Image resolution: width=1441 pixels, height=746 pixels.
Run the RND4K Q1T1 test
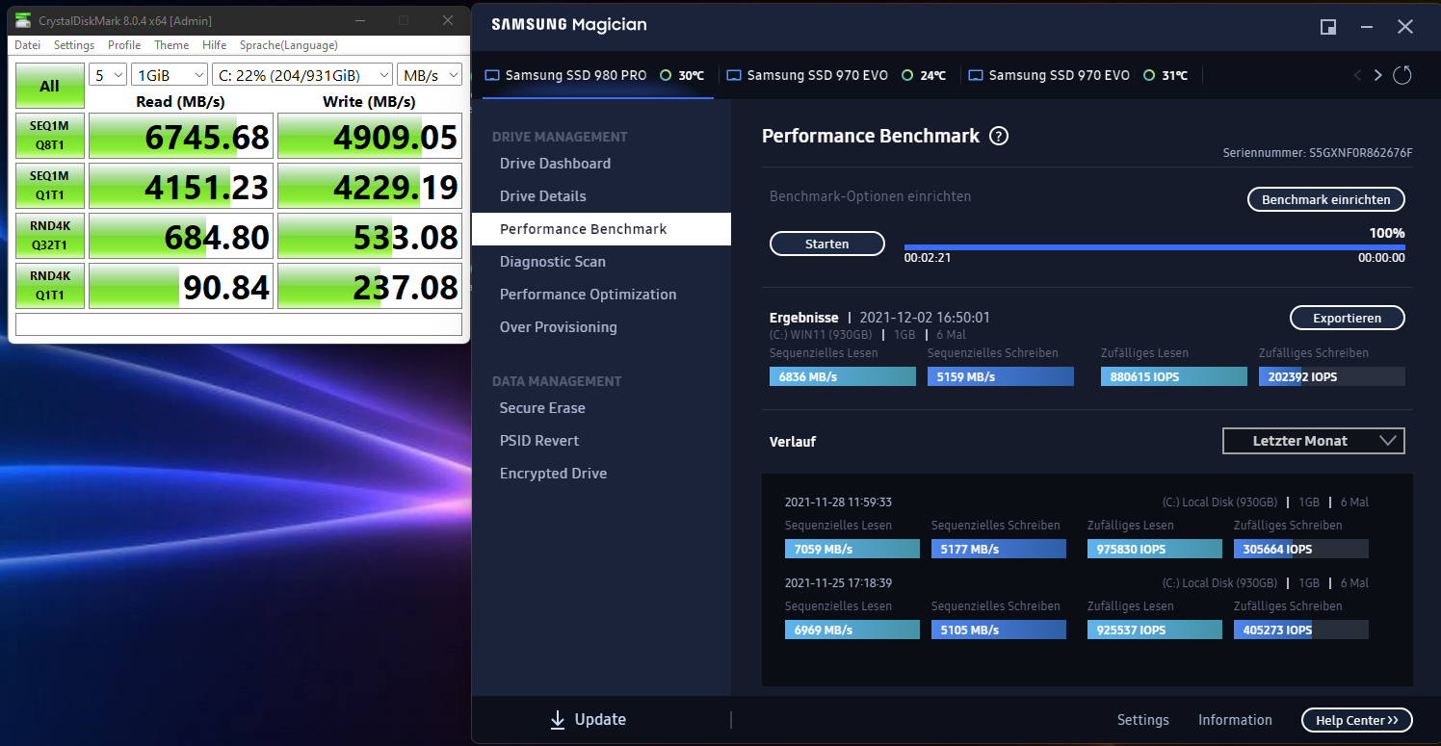click(x=50, y=286)
